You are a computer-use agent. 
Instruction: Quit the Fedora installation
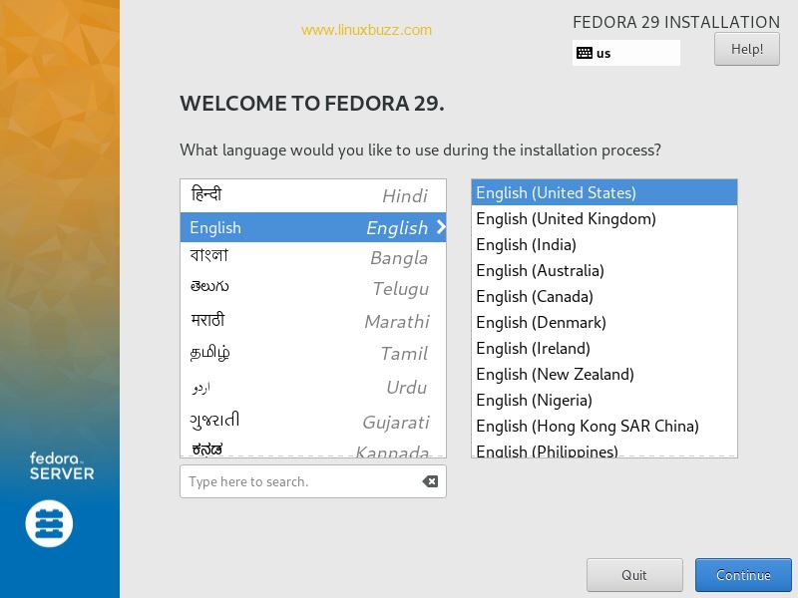[x=634, y=575]
